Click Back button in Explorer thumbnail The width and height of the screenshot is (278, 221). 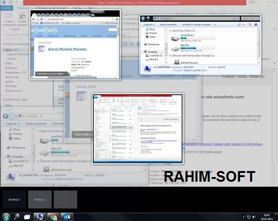click(143, 18)
